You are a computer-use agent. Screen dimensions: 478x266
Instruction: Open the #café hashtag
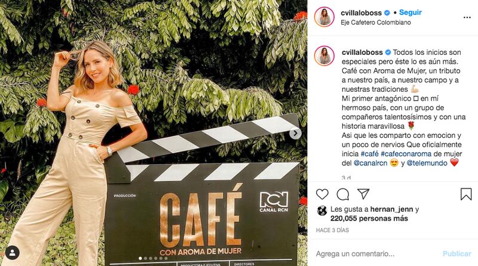pos(369,154)
